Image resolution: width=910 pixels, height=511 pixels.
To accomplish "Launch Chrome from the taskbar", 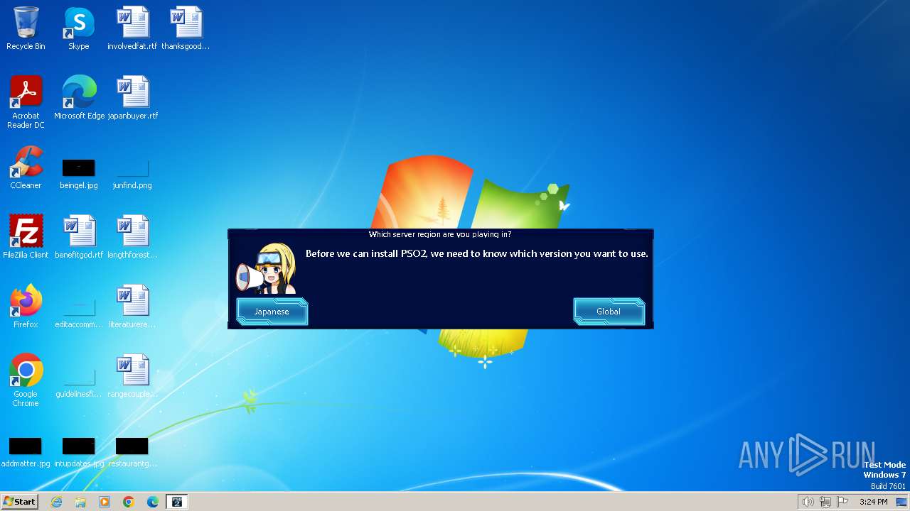I will tap(129, 502).
